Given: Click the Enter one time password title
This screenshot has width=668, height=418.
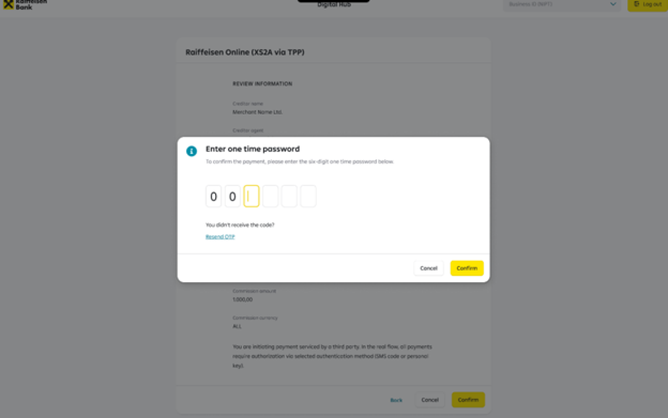Looking at the screenshot, I should pyautogui.click(x=252, y=149).
